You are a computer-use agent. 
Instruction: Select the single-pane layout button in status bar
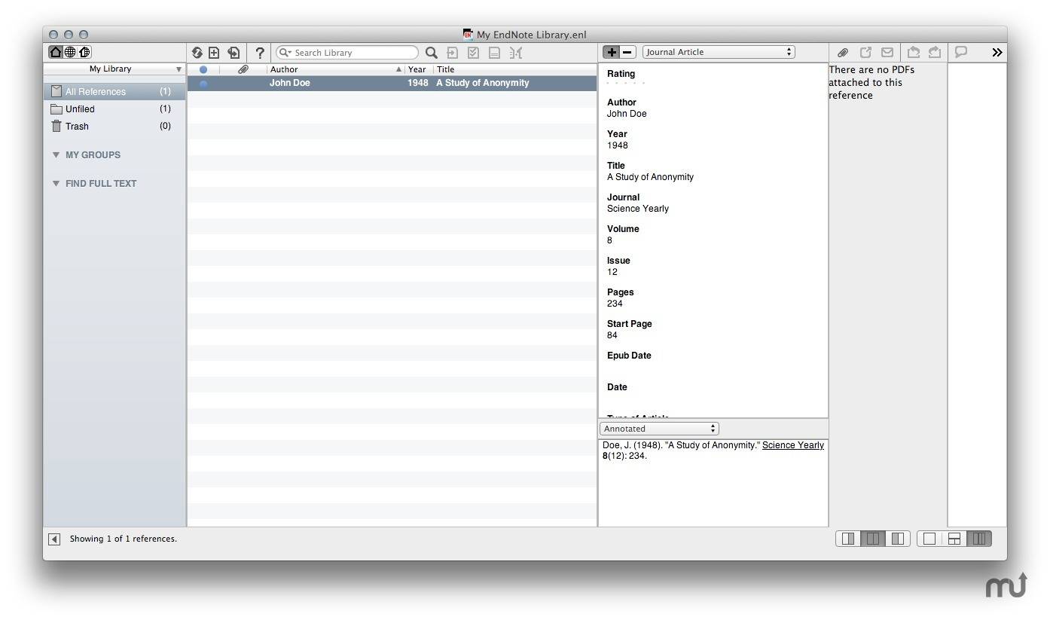(x=929, y=539)
